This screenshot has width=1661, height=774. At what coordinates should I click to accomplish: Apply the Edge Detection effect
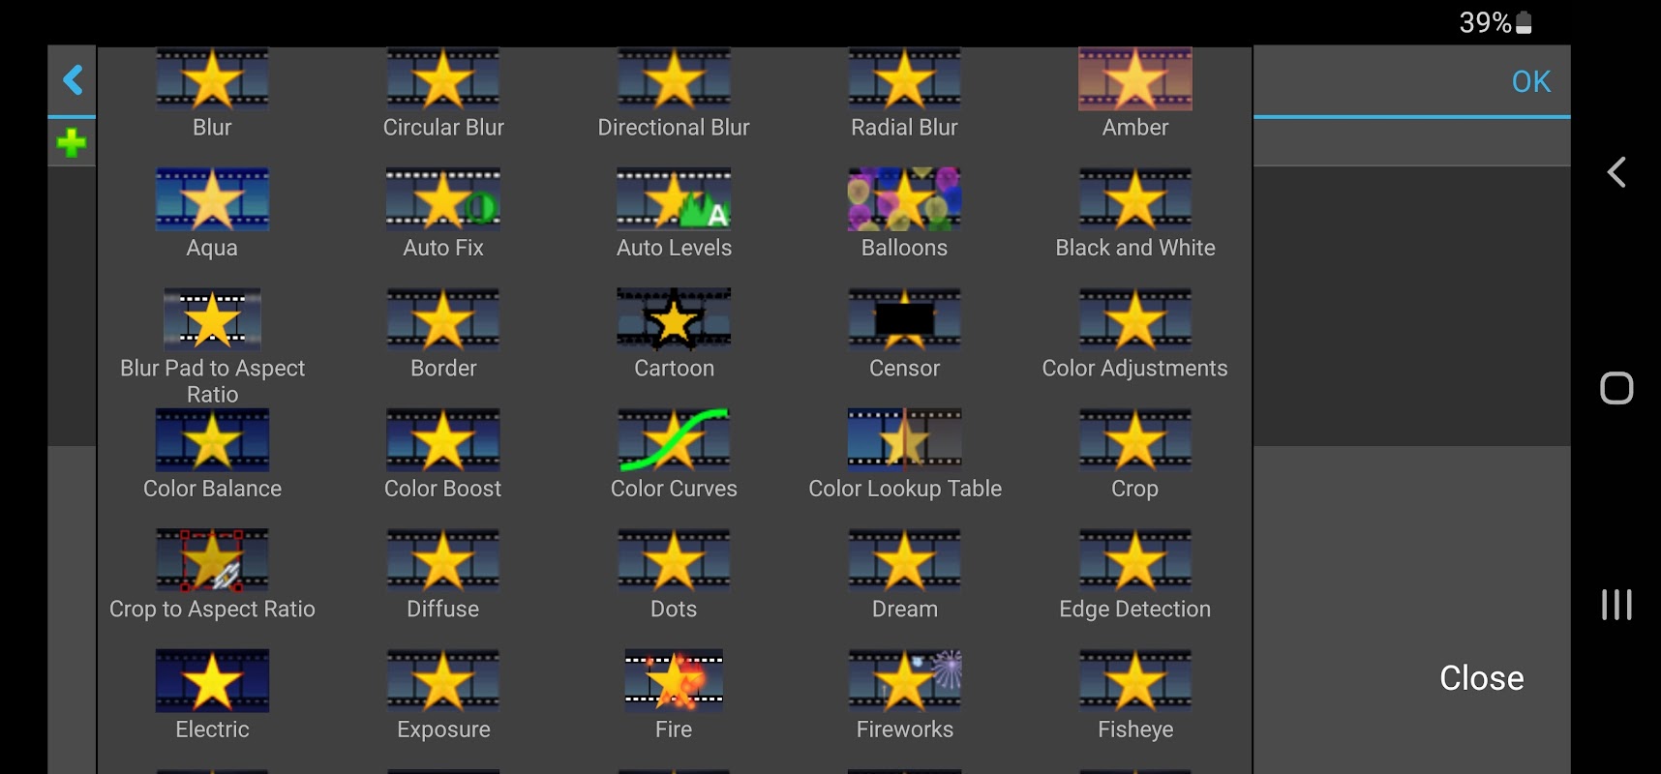tap(1135, 560)
